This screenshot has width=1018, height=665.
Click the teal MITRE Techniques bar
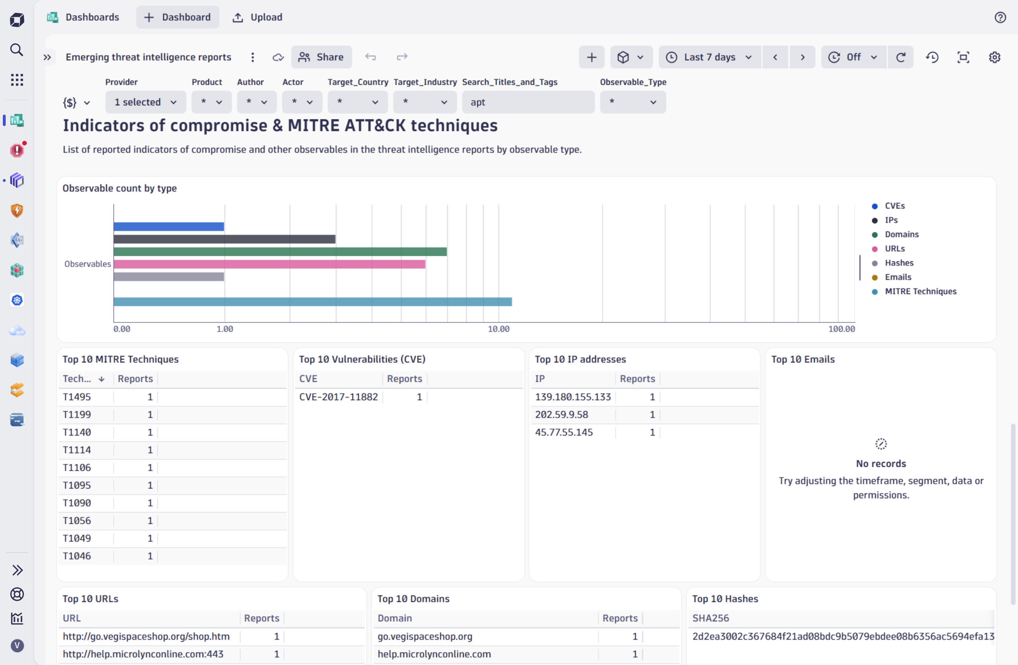tap(313, 302)
